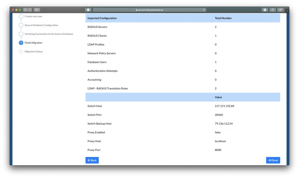Click the Imported Configuration table header
Image resolution: width=299 pixels, height=178 pixels.
pos(102,18)
